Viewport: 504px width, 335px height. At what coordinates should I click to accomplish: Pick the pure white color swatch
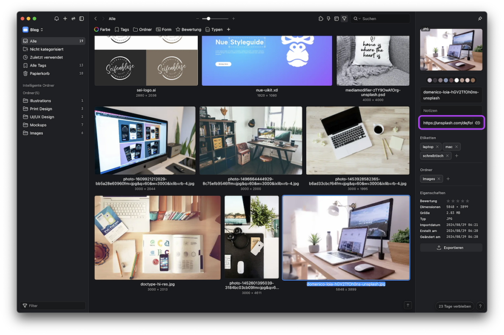point(456,80)
